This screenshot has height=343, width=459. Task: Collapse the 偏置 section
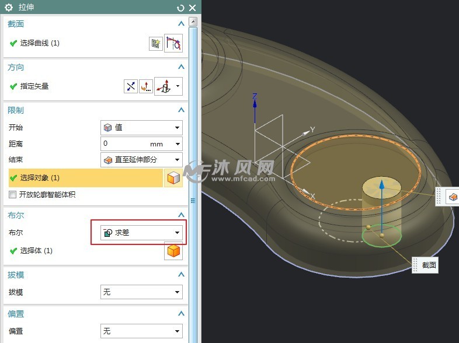pos(181,313)
